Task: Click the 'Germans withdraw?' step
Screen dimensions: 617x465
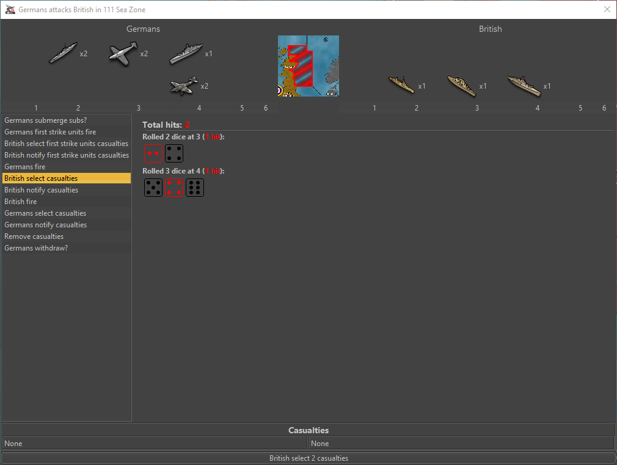Action: coord(67,248)
